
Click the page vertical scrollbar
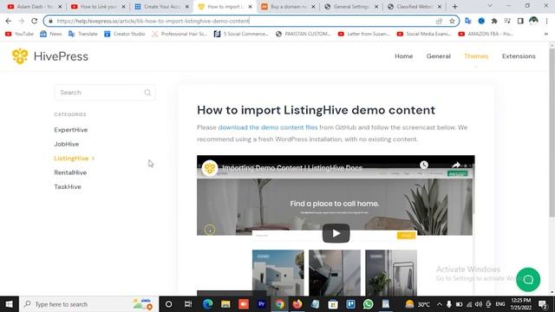[552, 133]
